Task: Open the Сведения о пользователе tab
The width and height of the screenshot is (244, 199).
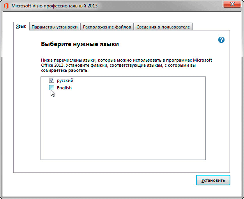Action: coord(163,27)
